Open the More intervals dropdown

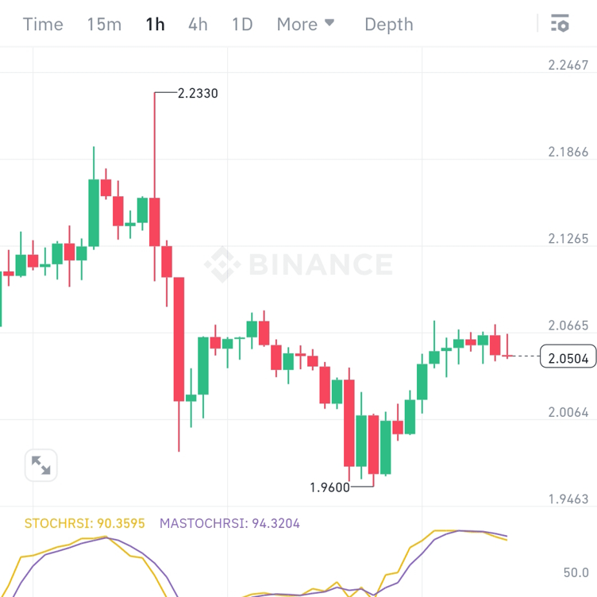(x=306, y=24)
